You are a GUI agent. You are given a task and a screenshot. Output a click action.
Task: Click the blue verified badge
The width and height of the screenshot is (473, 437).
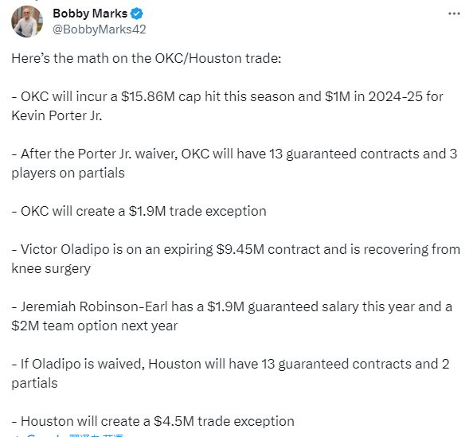[x=137, y=14]
